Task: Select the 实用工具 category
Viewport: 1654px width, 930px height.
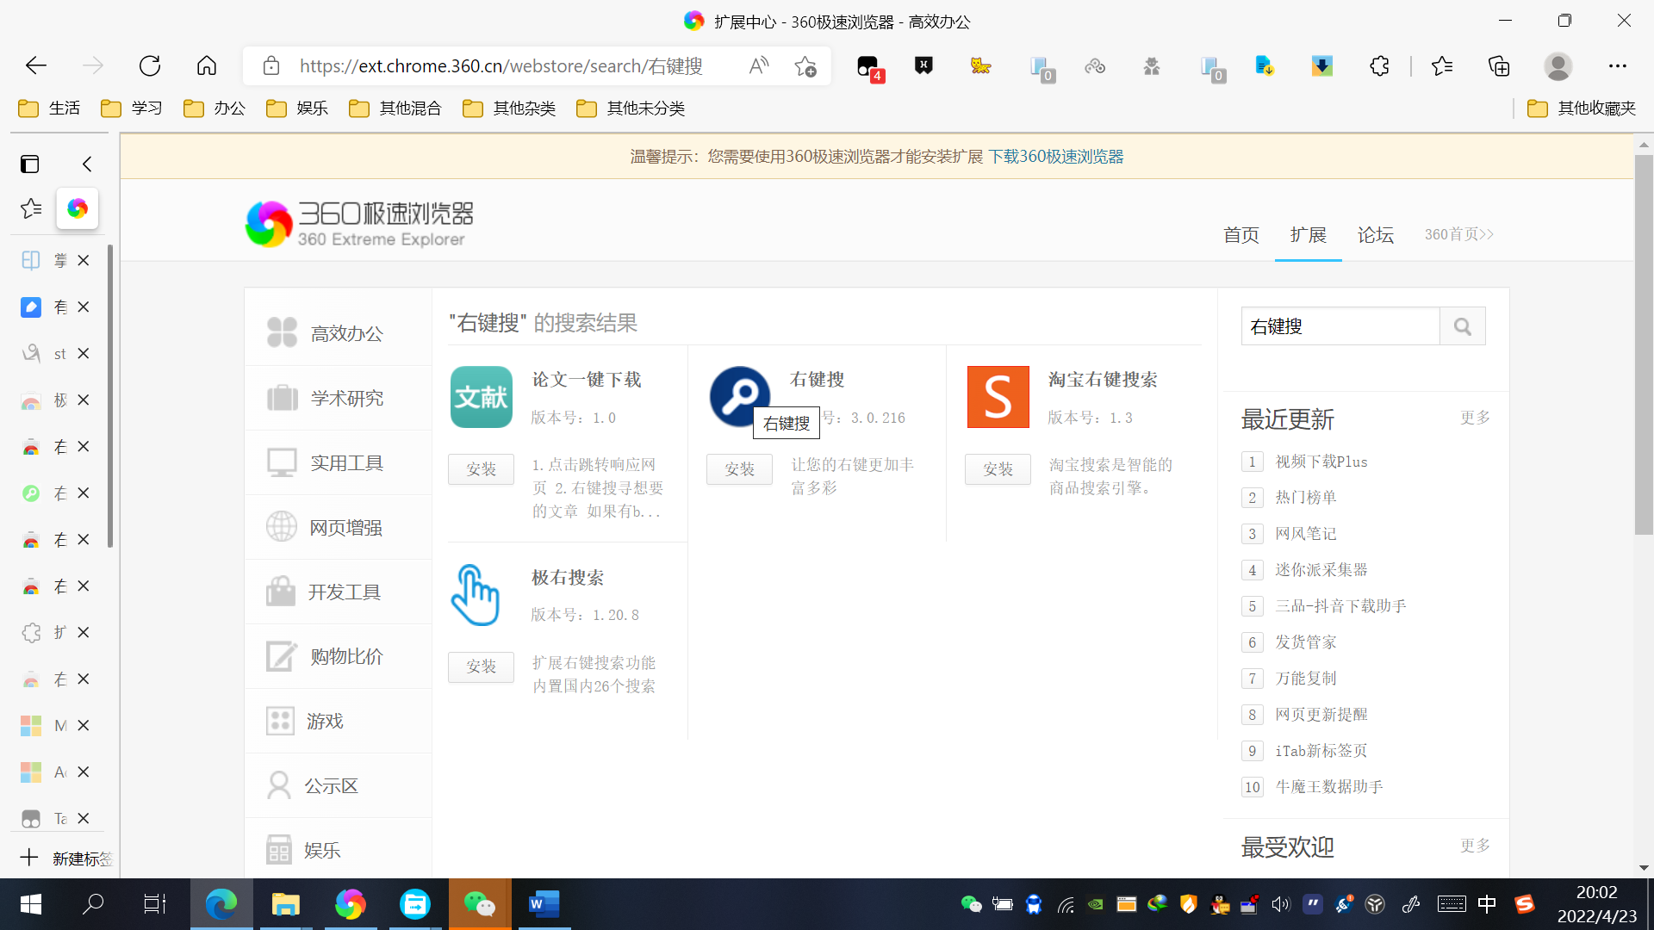Action: (x=338, y=462)
